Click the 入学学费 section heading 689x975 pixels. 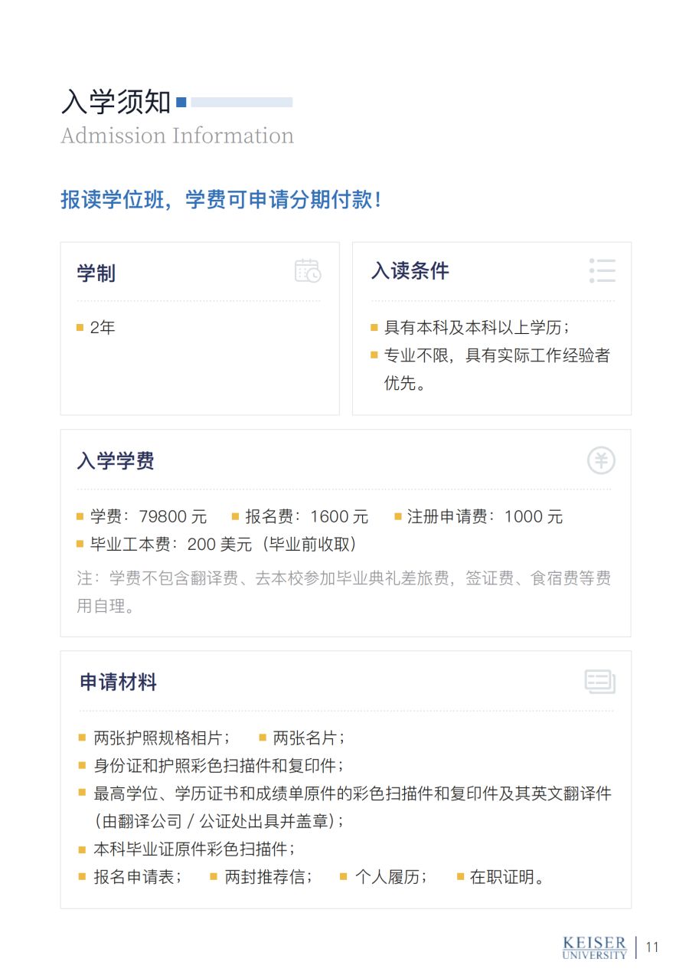[116, 461]
